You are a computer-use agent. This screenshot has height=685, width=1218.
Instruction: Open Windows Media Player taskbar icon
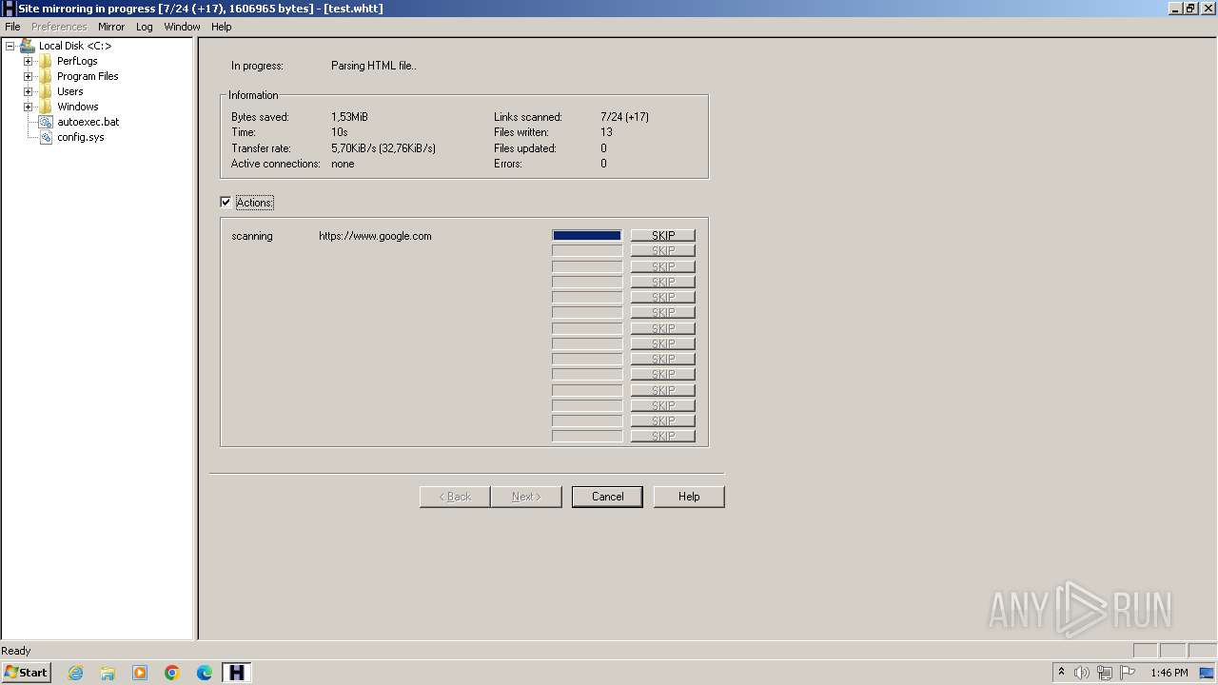click(140, 673)
